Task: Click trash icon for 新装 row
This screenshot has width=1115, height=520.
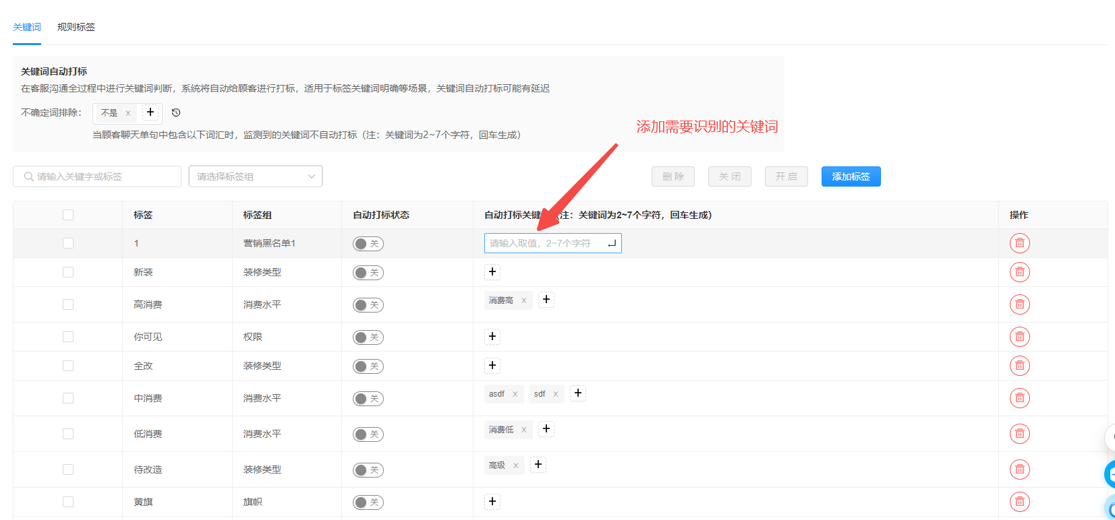Action: tap(1019, 272)
